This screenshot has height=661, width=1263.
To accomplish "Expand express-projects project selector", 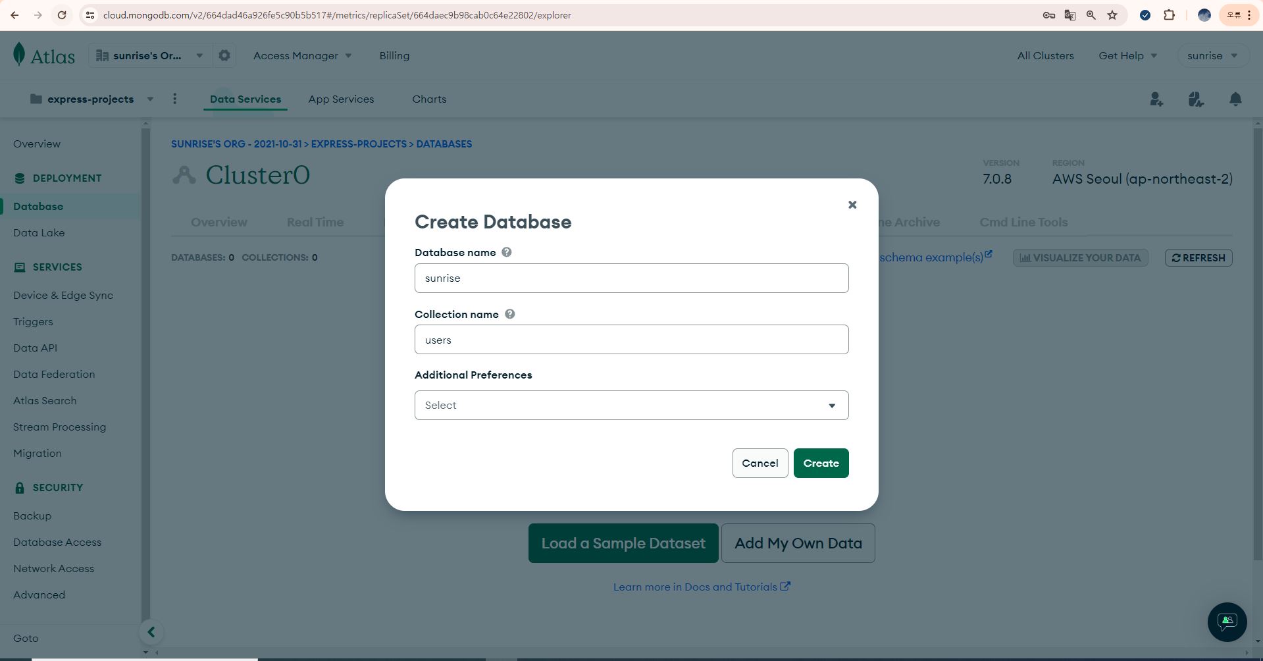I will [91, 99].
